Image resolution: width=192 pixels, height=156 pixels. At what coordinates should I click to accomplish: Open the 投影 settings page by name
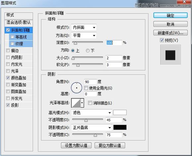(x=15, y=105)
